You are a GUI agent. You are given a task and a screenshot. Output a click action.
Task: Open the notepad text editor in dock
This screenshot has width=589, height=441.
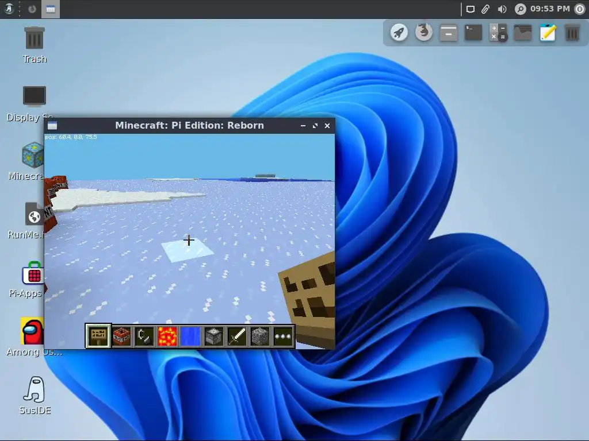[x=548, y=32]
